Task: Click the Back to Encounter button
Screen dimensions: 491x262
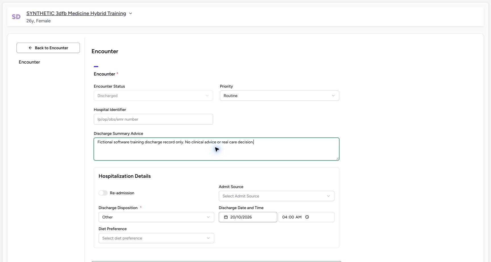Action: click(48, 48)
